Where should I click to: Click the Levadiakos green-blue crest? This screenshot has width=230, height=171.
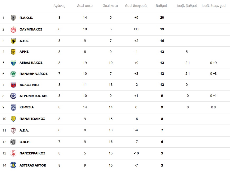13,63
